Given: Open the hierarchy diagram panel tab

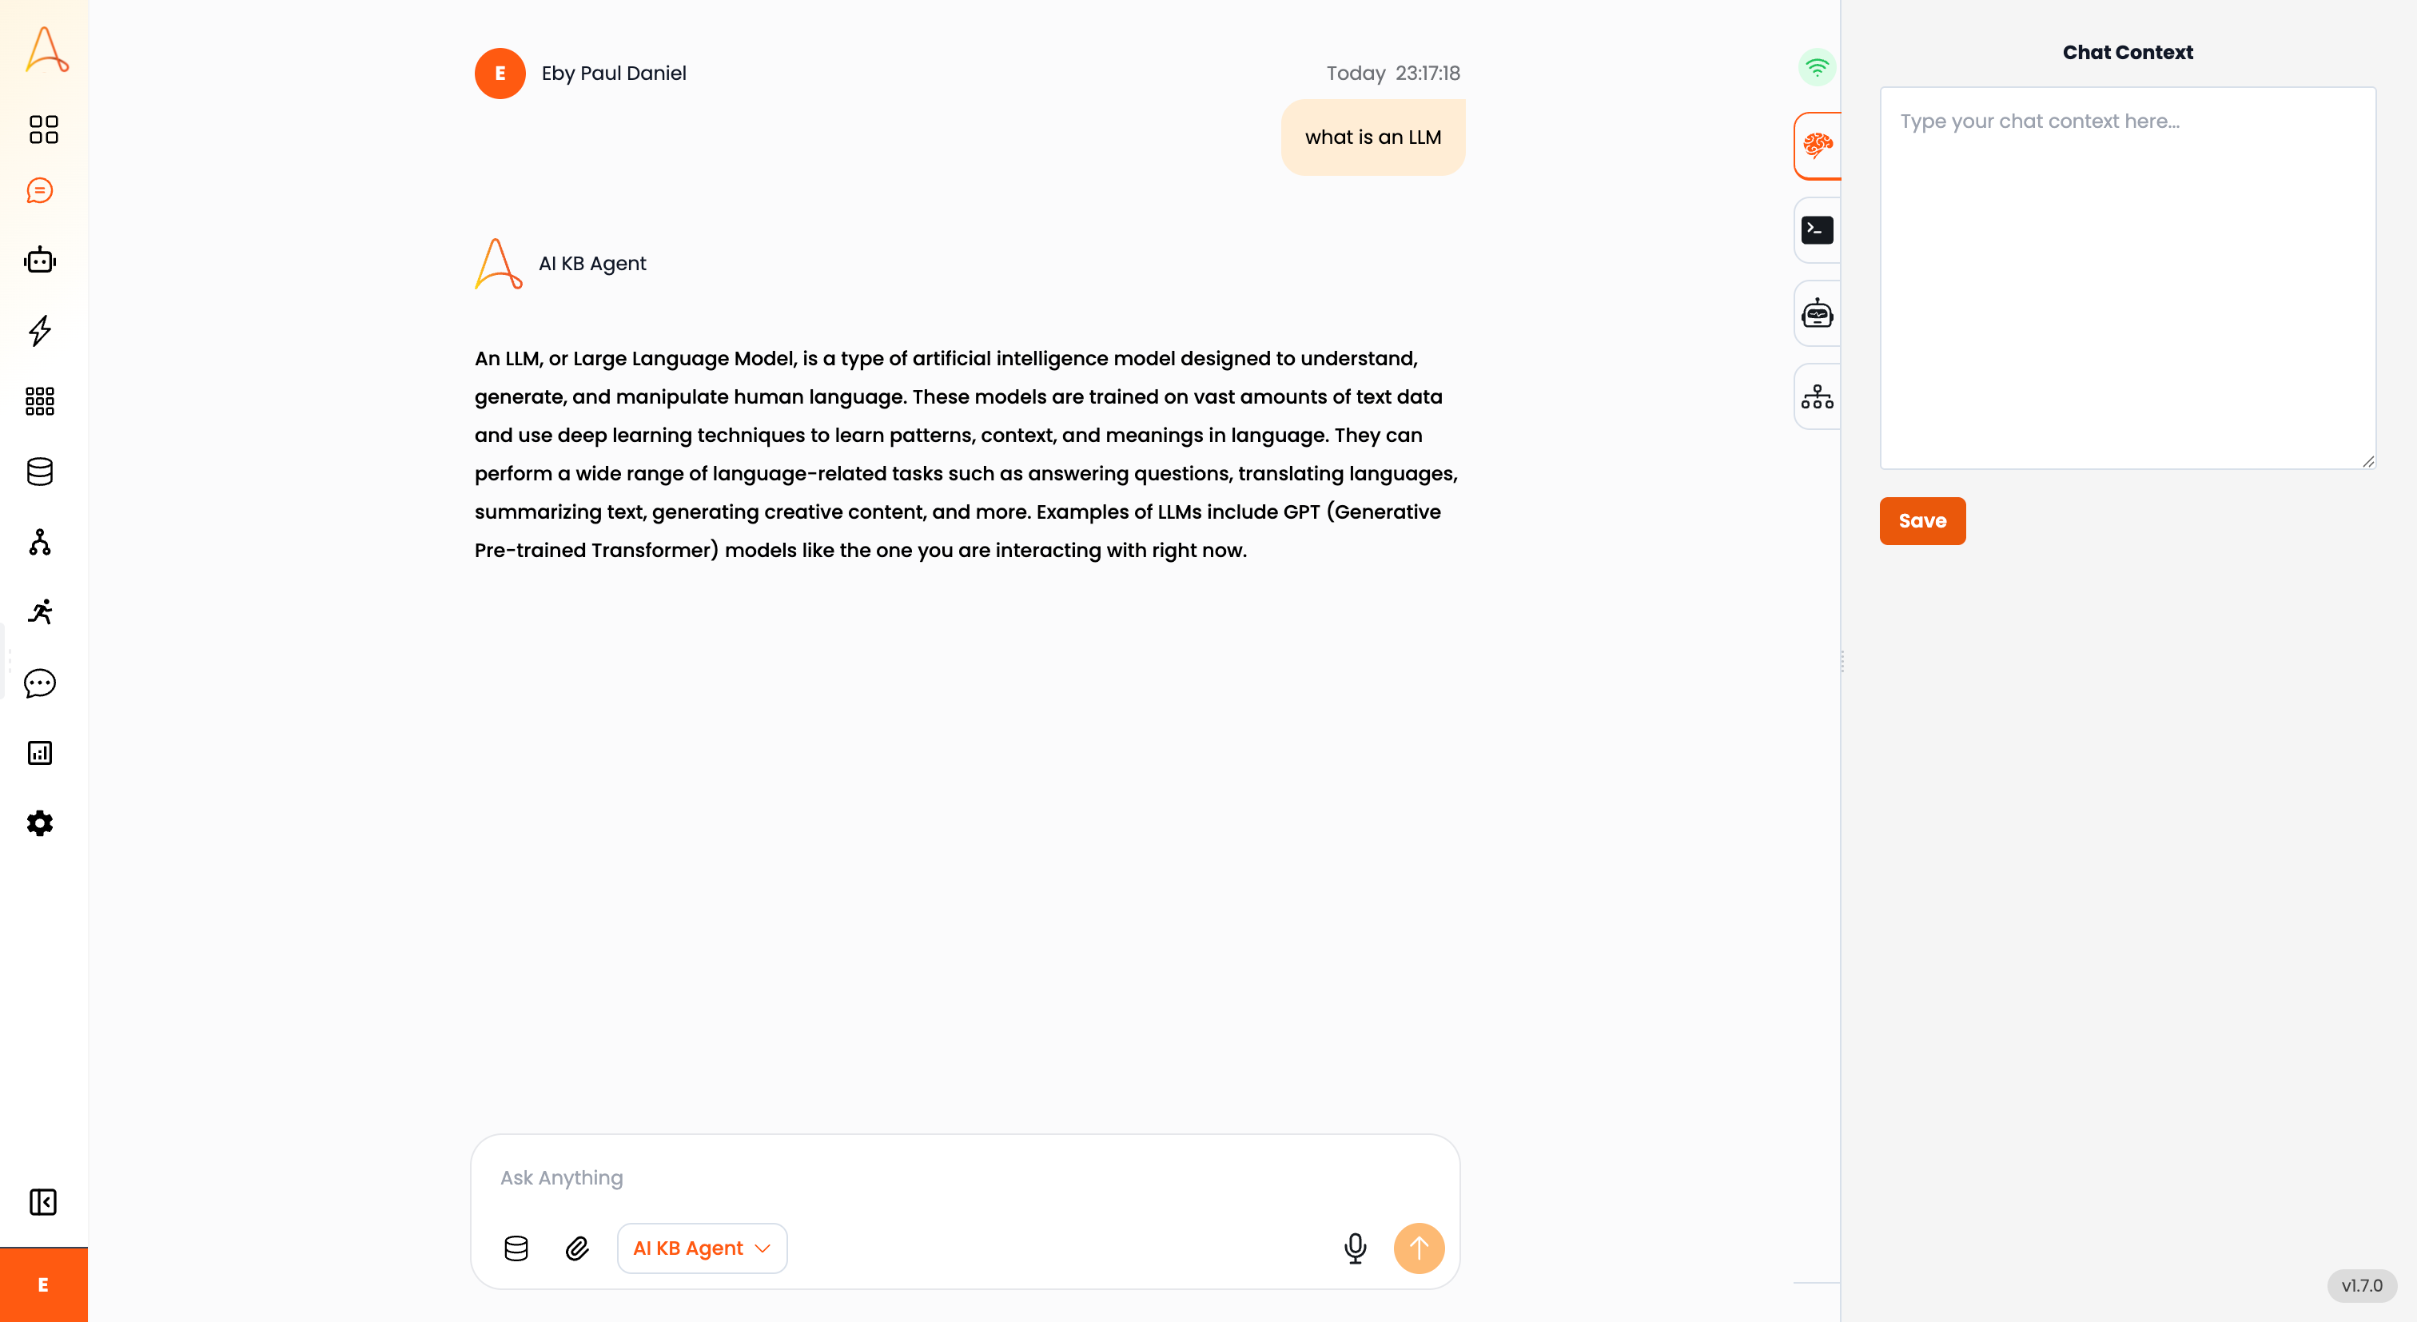Looking at the screenshot, I should (x=1818, y=397).
